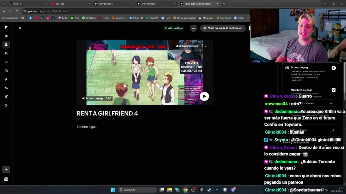Select the library icon in Patreon sidebar
346x194 pixels.
tap(6, 45)
